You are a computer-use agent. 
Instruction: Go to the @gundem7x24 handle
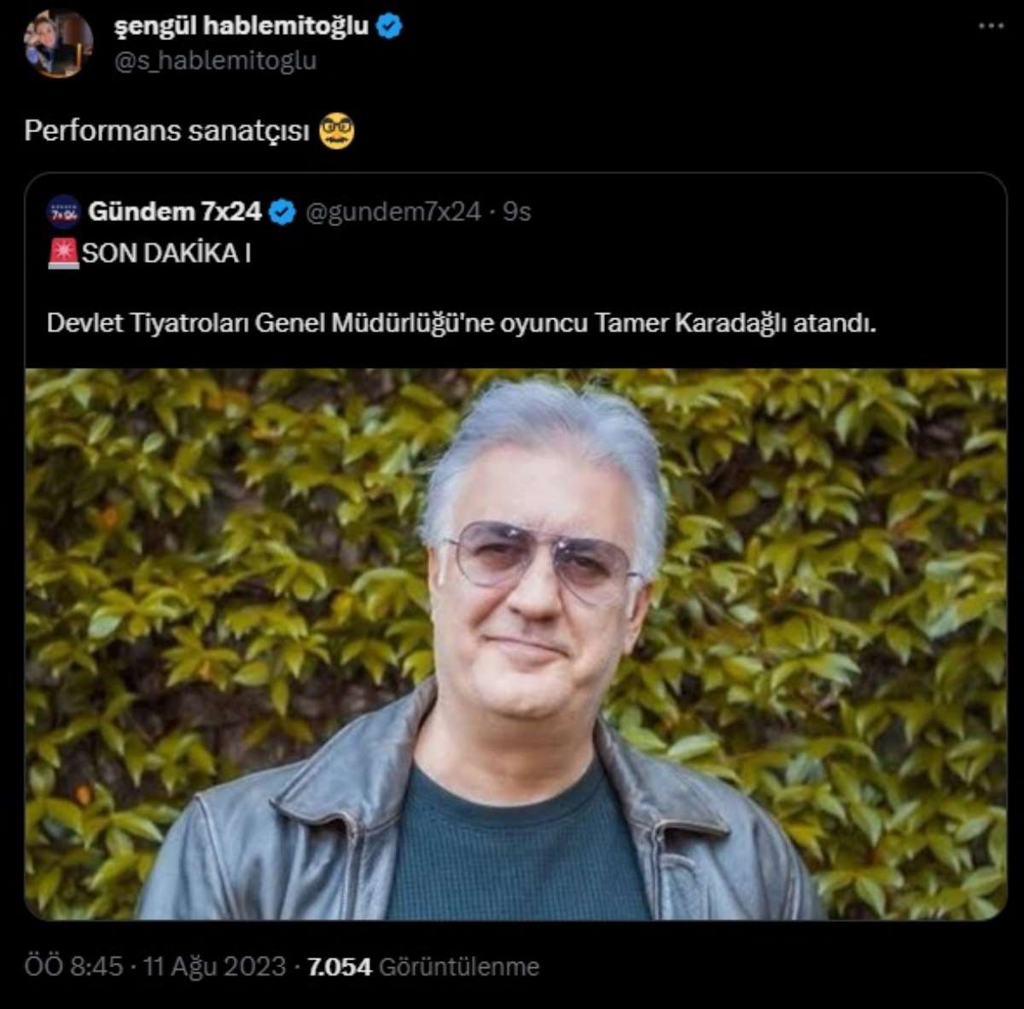tap(393, 212)
